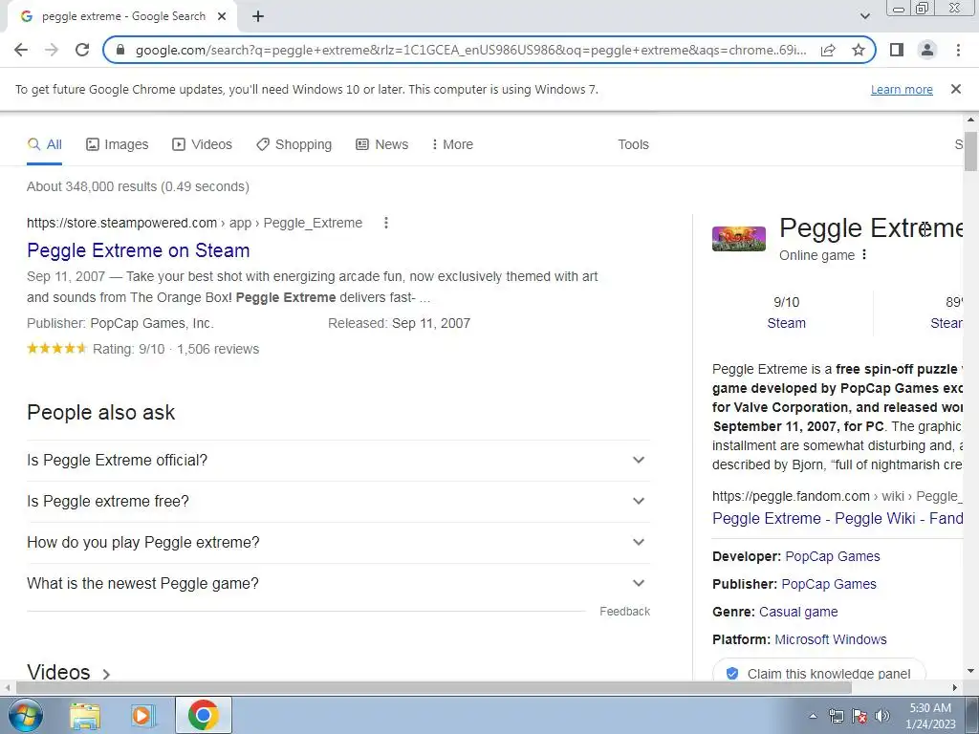The image size is (979, 734).
Task: Click the Learn more link
Action: (902, 90)
